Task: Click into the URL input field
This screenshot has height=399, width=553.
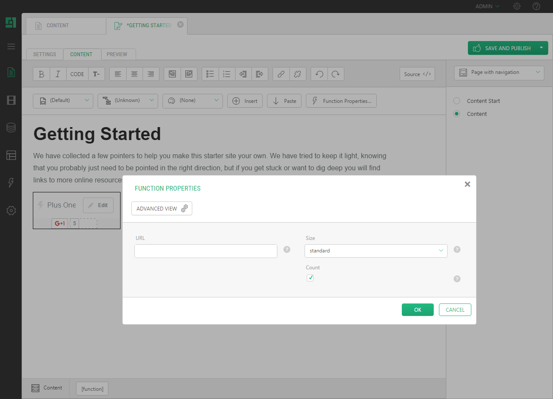Action: pyautogui.click(x=206, y=251)
